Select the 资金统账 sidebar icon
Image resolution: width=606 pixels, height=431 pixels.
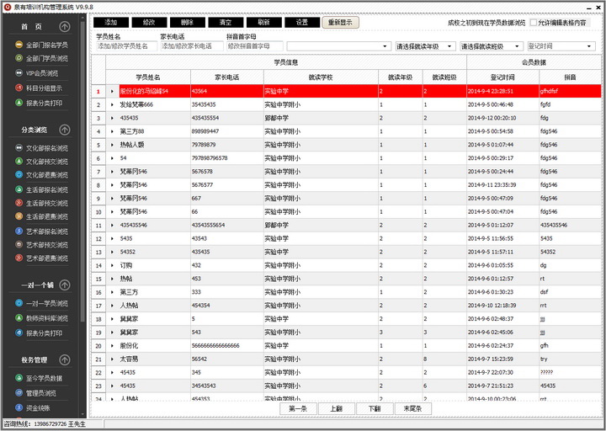(x=19, y=407)
